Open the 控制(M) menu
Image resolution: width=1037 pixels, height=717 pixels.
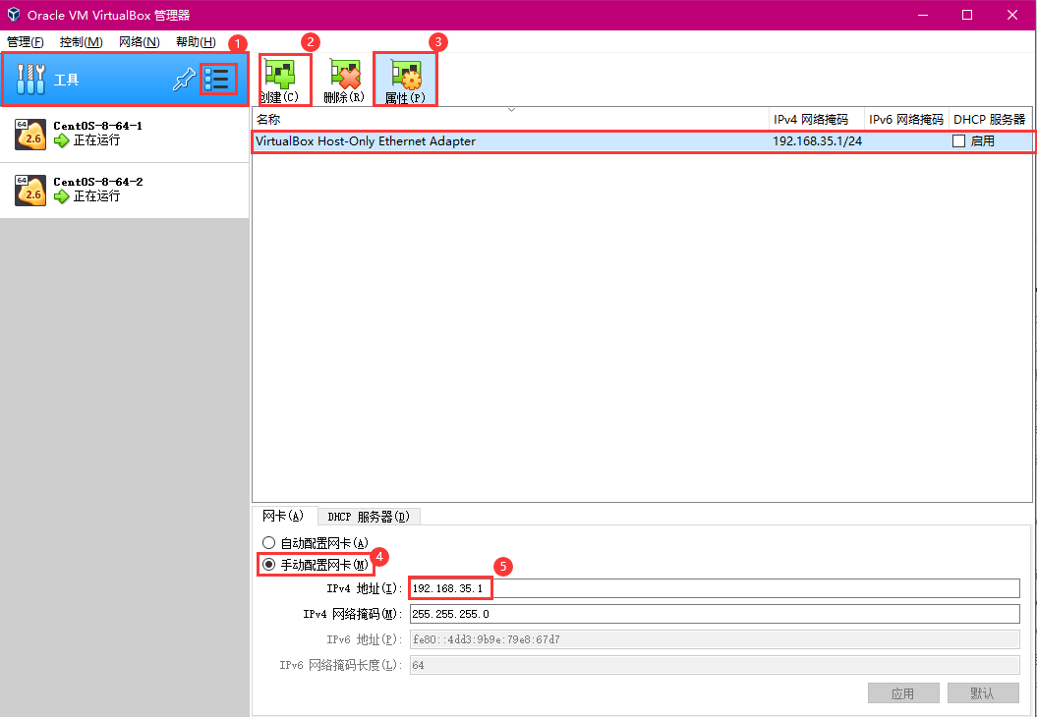[x=81, y=41]
